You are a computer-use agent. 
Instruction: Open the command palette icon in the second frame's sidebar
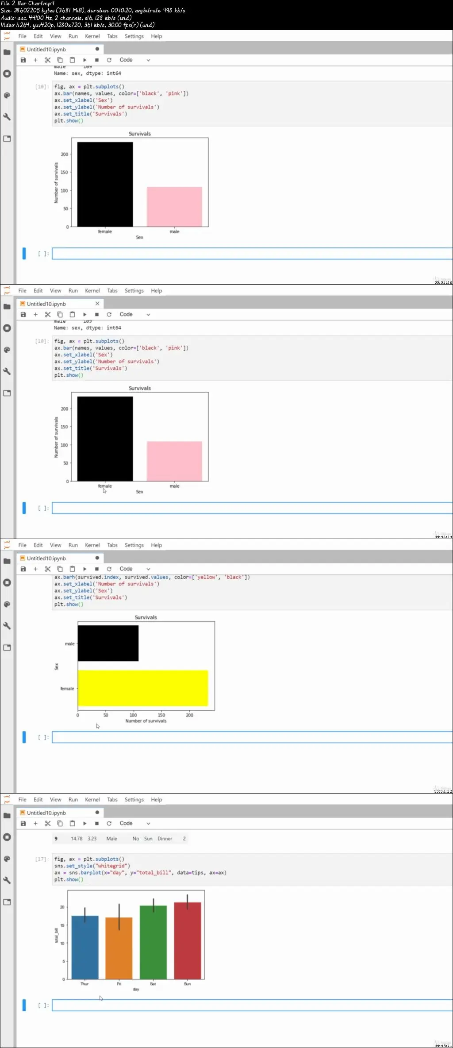point(7,350)
